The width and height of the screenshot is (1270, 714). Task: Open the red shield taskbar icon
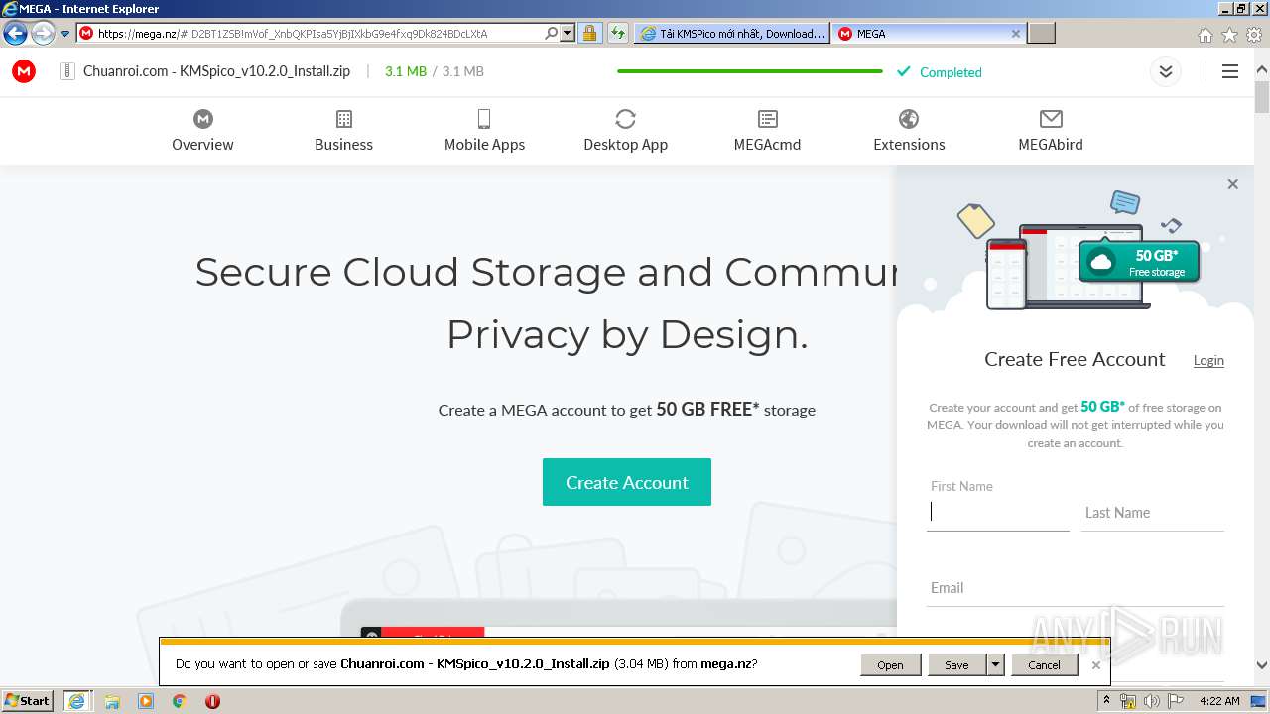[212, 701]
